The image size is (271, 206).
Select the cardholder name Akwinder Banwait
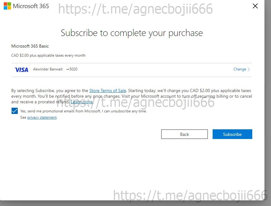coord(48,69)
